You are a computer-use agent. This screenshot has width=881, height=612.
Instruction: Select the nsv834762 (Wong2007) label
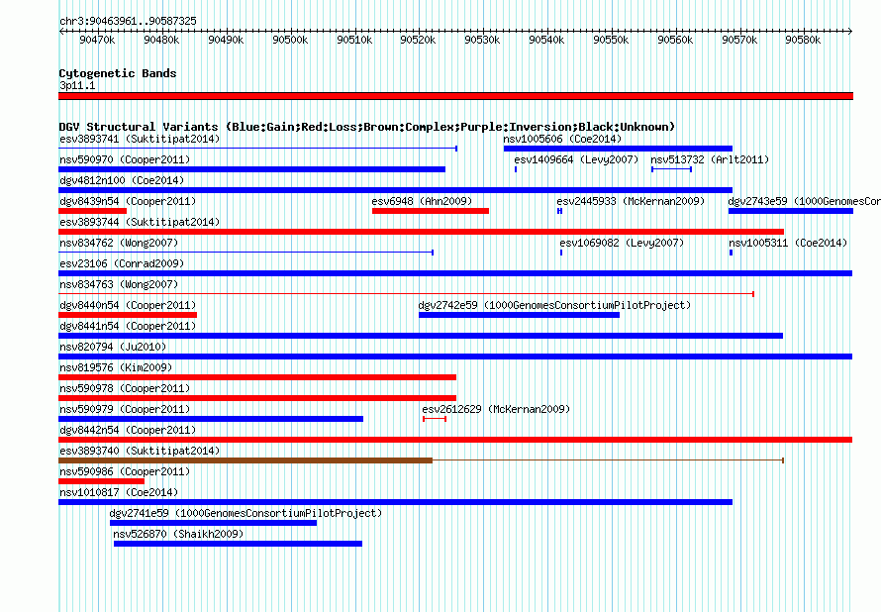[x=119, y=243]
